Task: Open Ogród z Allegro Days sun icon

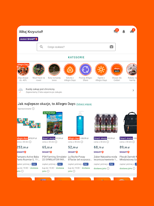Action: coord(101,70)
